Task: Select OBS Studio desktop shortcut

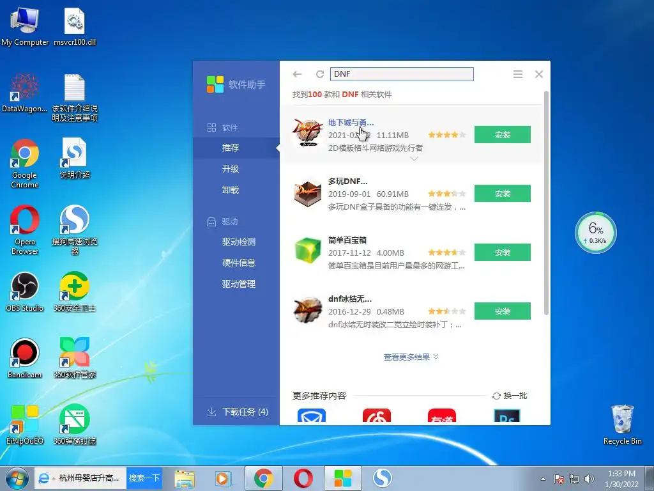Action: coord(25,292)
